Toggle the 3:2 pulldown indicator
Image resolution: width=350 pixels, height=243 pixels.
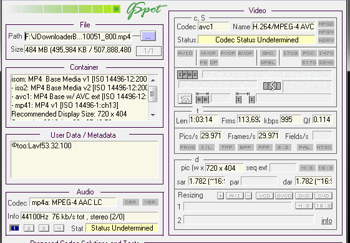[283, 148]
